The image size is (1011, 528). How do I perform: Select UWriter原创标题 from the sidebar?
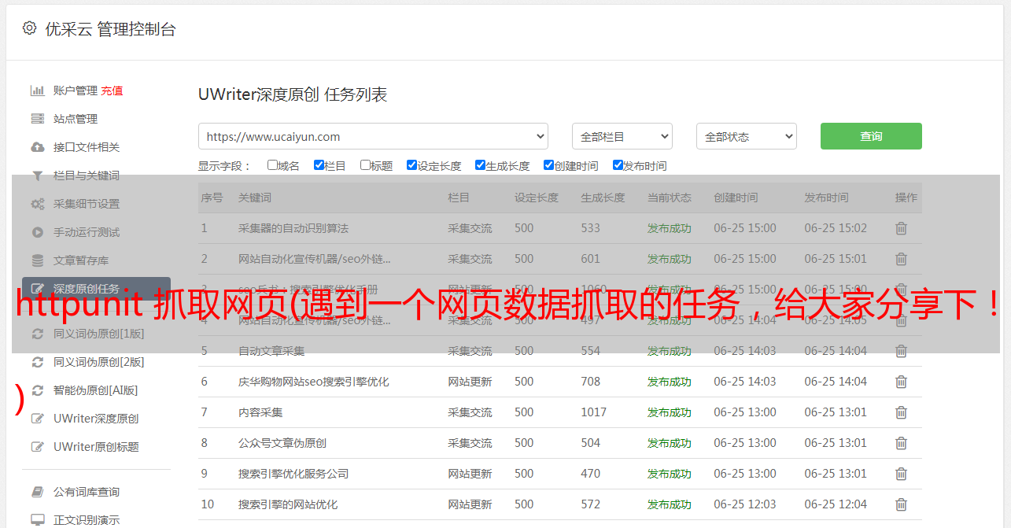(96, 447)
